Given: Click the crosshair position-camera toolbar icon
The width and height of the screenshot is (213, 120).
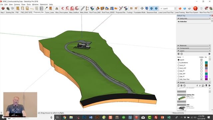Looking at the screenshot, I should coord(142,8).
